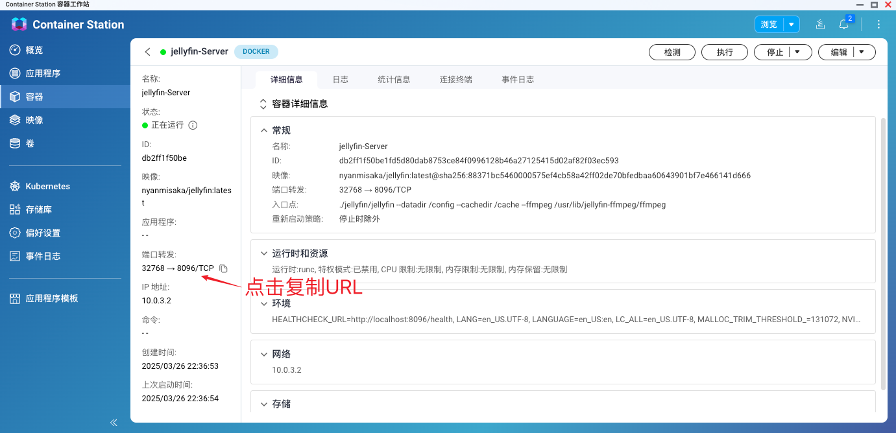The height and width of the screenshot is (433, 896).
Task: Open the 浏览 dropdown arrow
Action: (x=792, y=25)
